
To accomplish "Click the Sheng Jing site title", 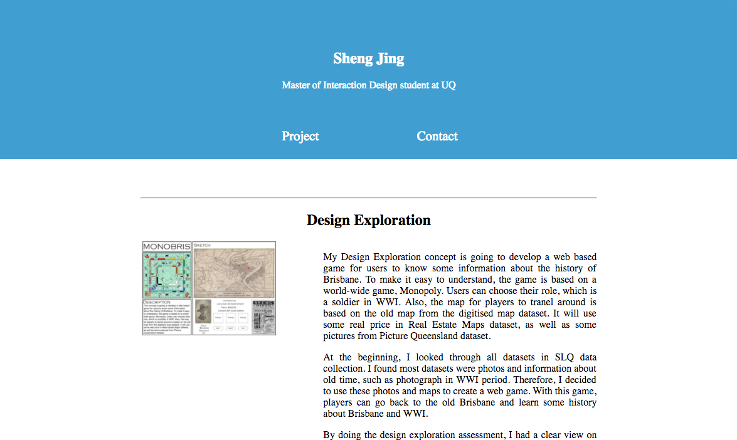I will [369, 58].
